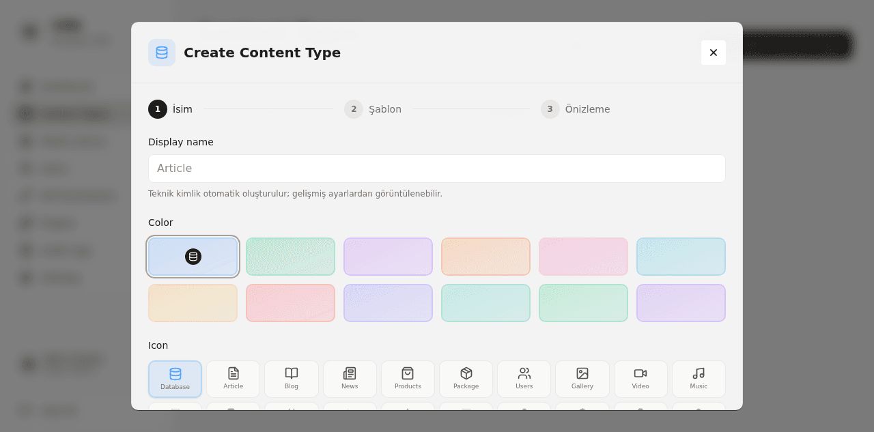Pick the pink color swatch in first row
Screen dimensions: 874x432
point(583,257)
